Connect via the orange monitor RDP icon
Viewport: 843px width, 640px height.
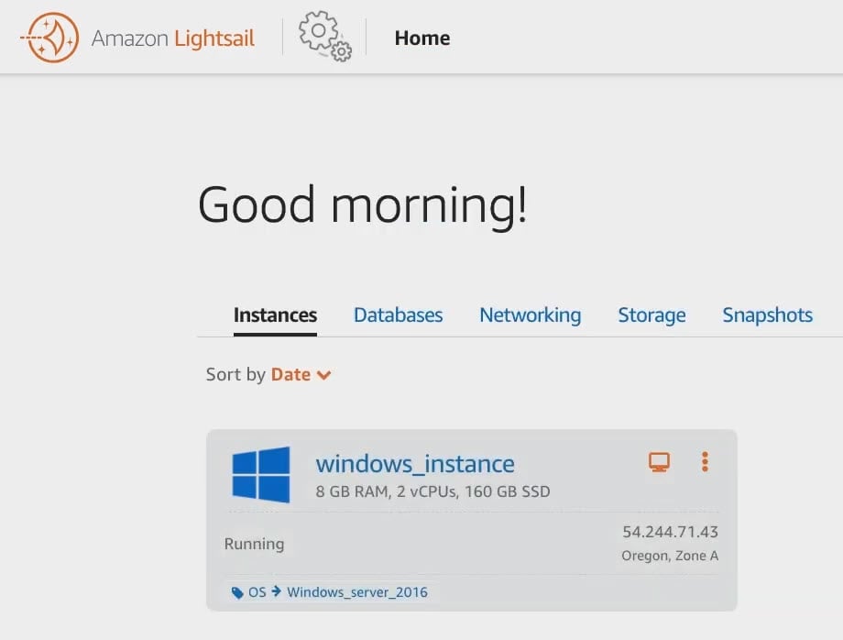click(659, 462)
